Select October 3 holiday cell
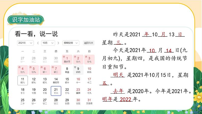Image resolution: width=202 pixels, height=114 pixels. tap(89, 59)
